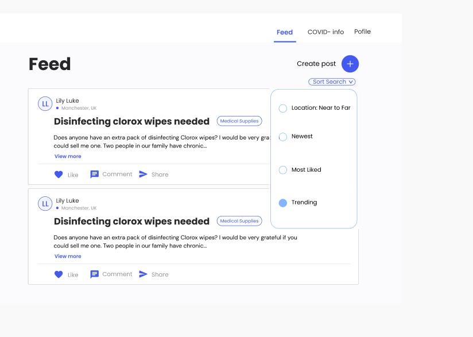
Task: Switch to the Feed tab
Action: click(285, 32)
